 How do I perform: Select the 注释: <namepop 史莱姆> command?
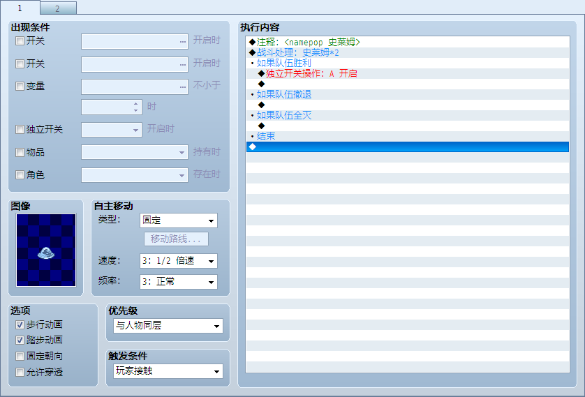[x=408, y=42]
